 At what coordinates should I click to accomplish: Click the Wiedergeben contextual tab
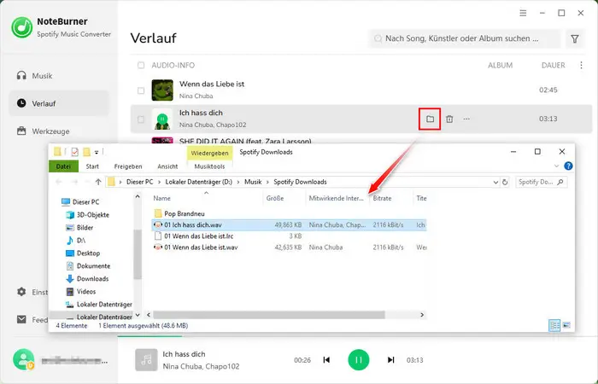click(210, 153)
